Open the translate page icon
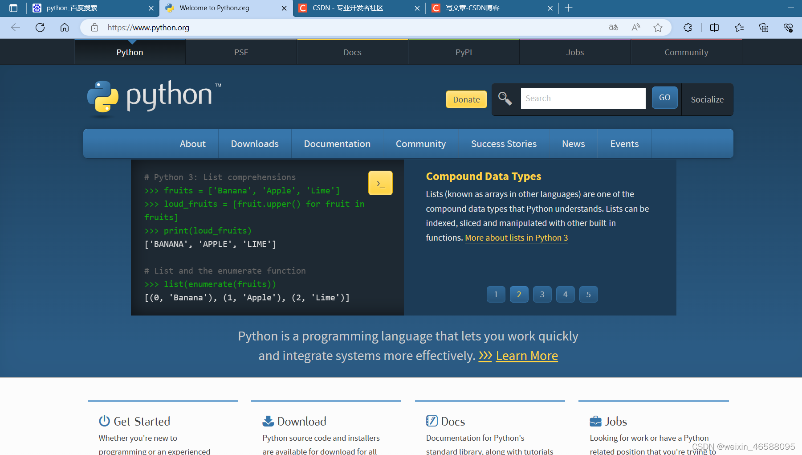 (613, 28)
